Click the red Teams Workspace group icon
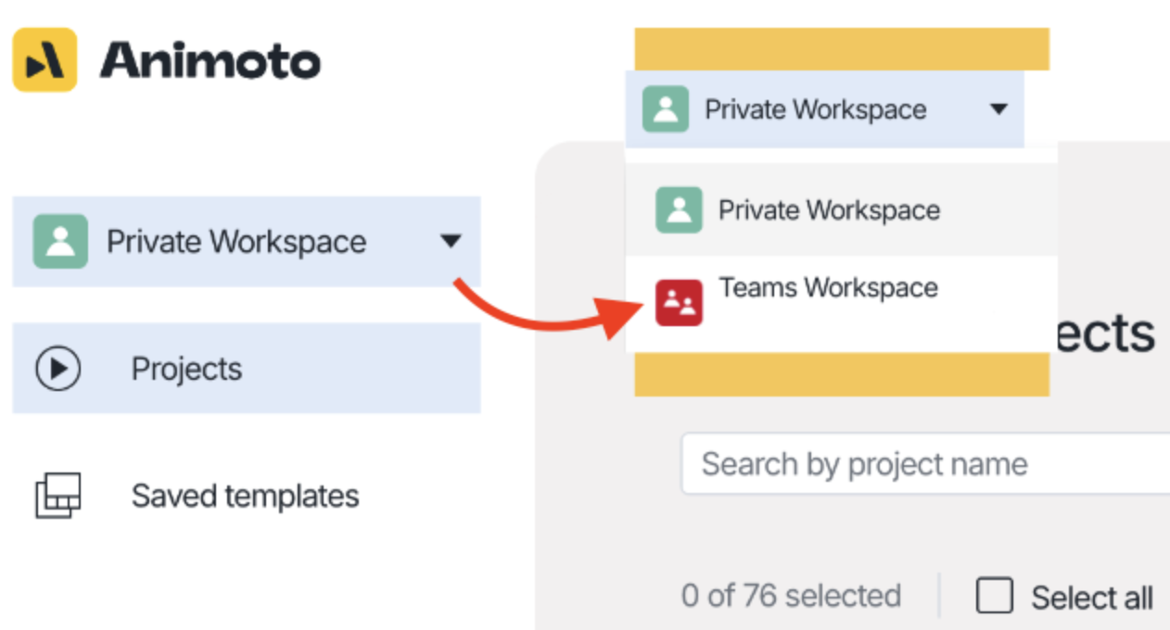This screenshot has width=1170, height=630. coord(679,303)
